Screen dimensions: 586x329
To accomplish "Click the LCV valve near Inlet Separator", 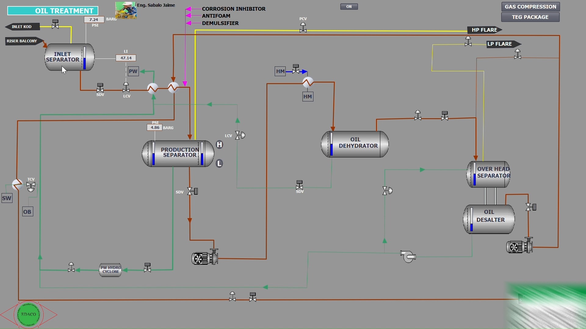I will (126, 87).
